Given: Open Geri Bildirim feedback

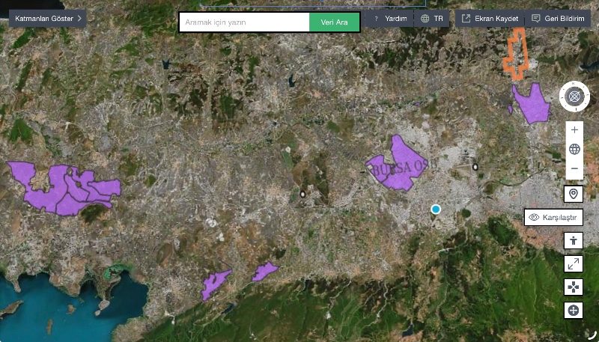Looking at the screenshot, I should pyautogui.click(x=558, y=19).
